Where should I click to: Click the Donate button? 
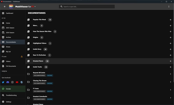coord(13,89)
